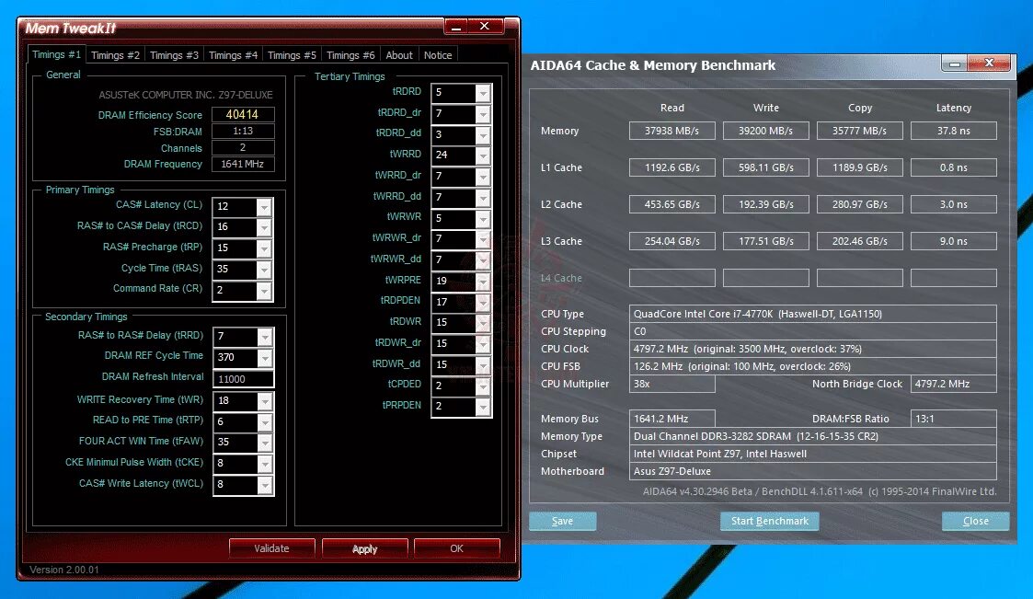Expand the tRDWR_dd dropdown
Image resolution: width=1033 pixels, height=599 pixels.
(483, 365)
